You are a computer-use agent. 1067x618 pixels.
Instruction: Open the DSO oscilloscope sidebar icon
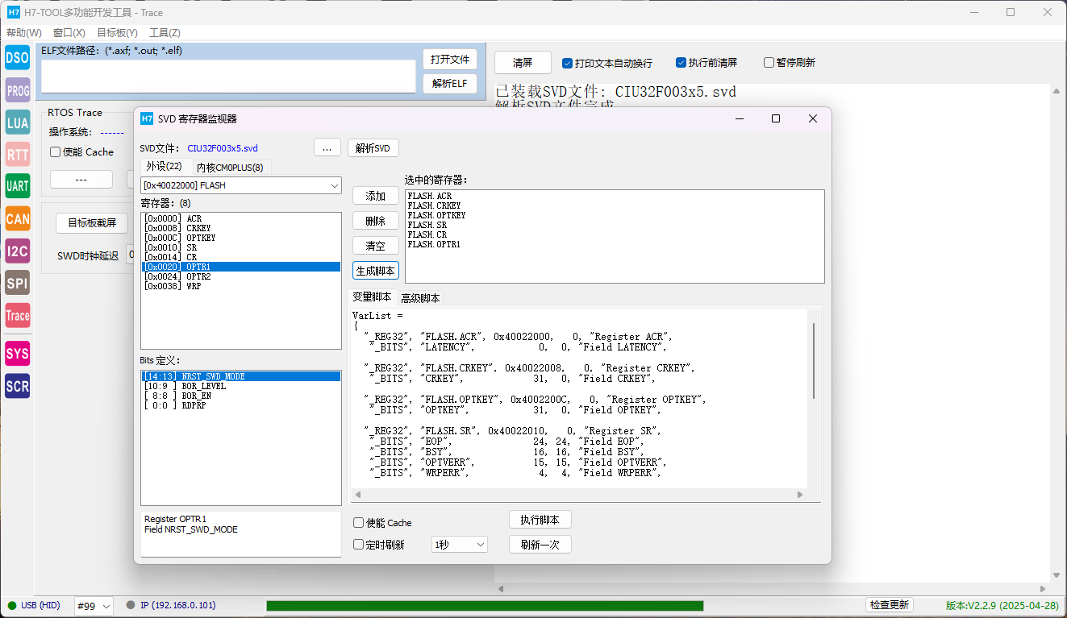(17, 57)
